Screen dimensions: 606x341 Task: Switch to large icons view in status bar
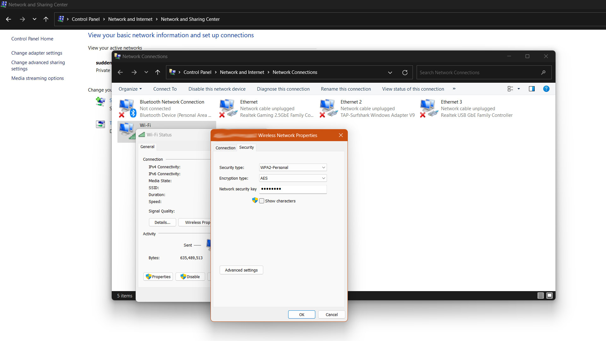coord(550,296)
